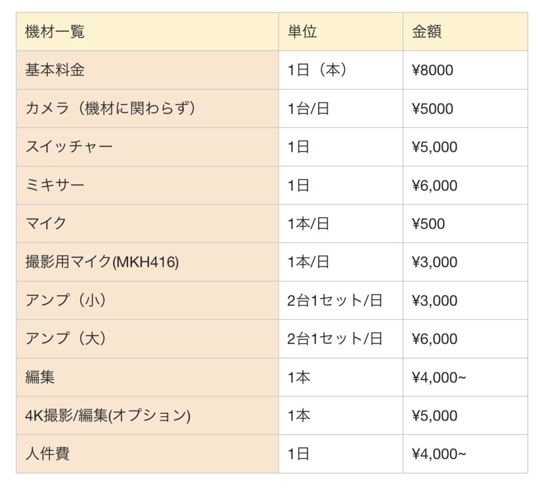This screenshot has height=491, width=544.
Task: Select the カメラ（機材に関わらず） cell
Action: click(x=110, y=108)
